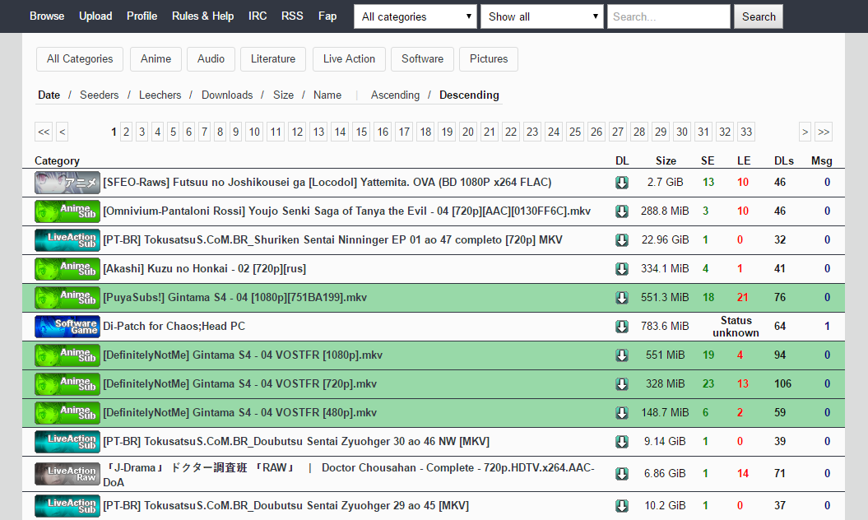The height and width of the screenshot is (520, 868).
Task: Select the Live Action category tab
Action: coord(349,58)
